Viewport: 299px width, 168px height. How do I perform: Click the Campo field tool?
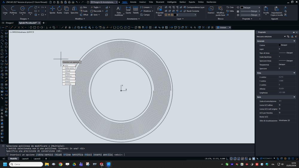[x=145, y=15]
